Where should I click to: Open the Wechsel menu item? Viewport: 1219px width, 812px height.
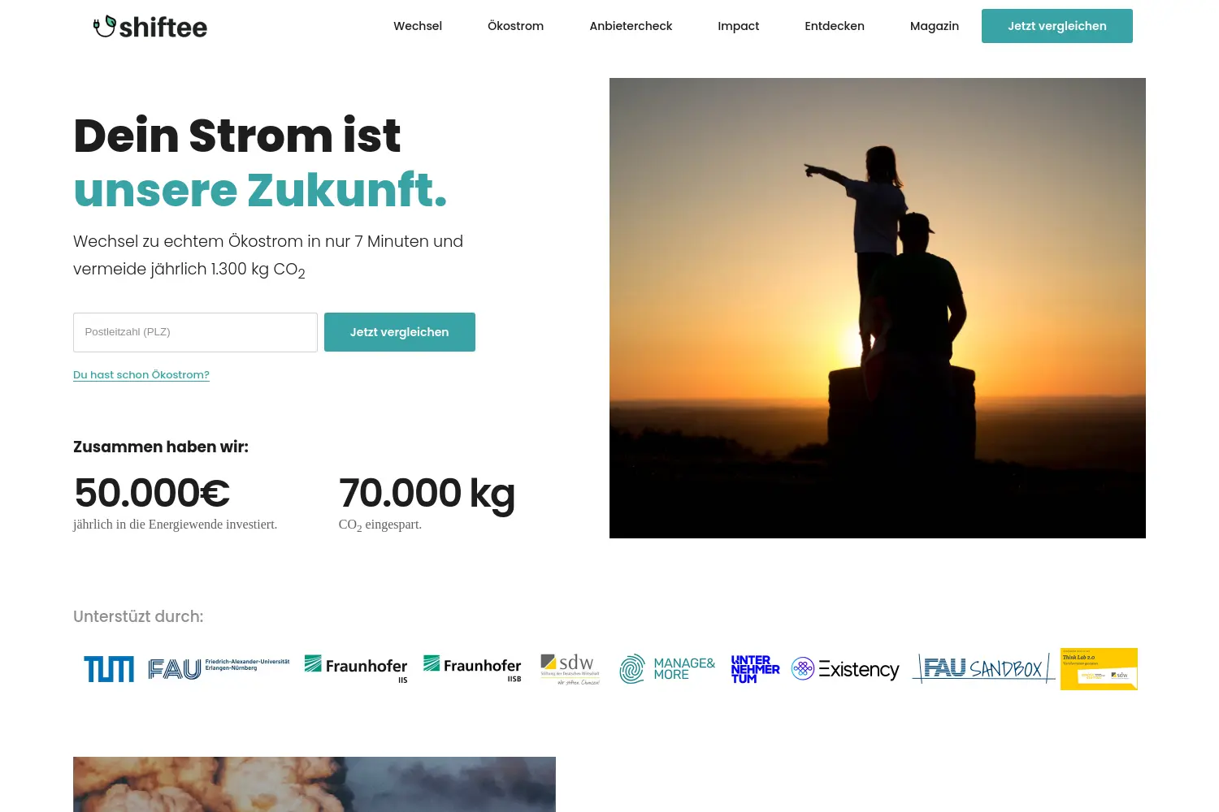(x=418, y=26)
